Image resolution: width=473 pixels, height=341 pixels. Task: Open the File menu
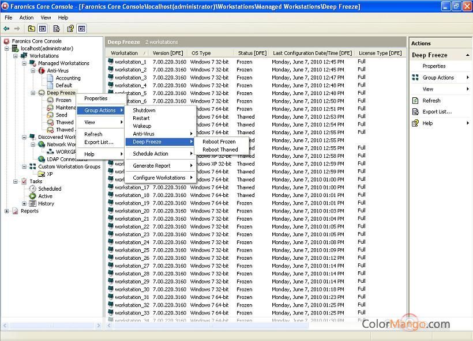pos(9,17)
